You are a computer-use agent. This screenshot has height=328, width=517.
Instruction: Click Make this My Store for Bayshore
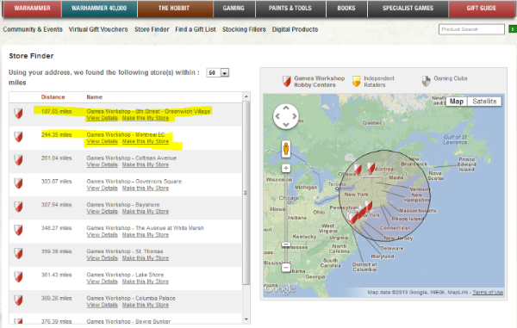tap(146, 212)
